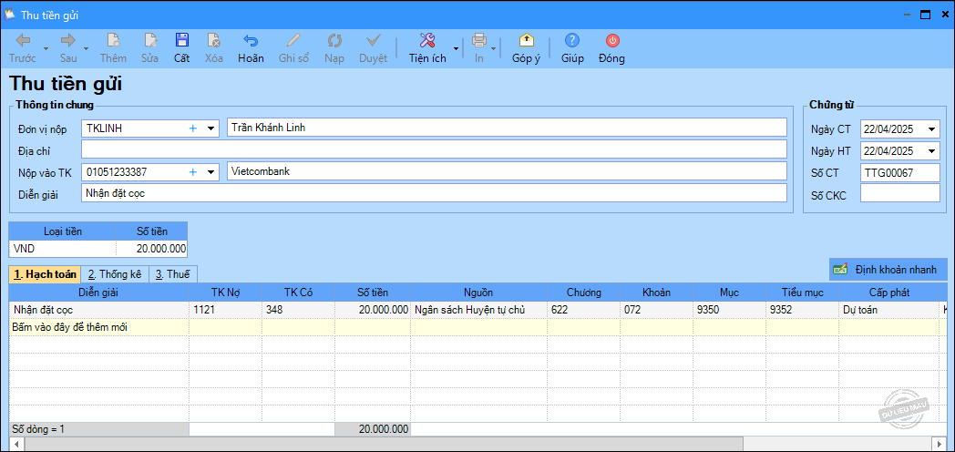Expand the Sau dropdown arrow

86,48
